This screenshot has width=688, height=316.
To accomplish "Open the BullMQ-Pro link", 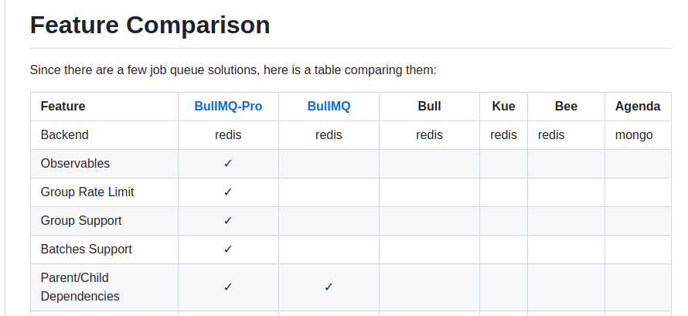I will 228,107.
